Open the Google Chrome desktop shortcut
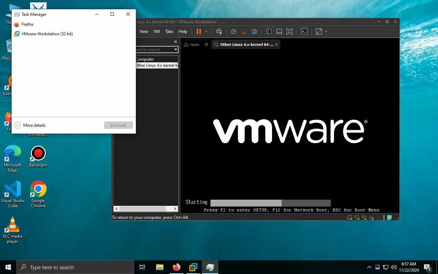The width and height of the screenshot is (438, 274). pyautogui.click(x=38, y=195)
